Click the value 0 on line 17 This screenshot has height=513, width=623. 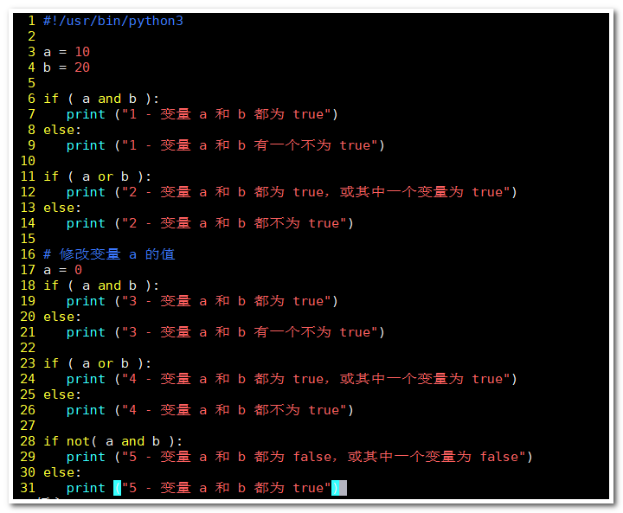coord(78,270)
